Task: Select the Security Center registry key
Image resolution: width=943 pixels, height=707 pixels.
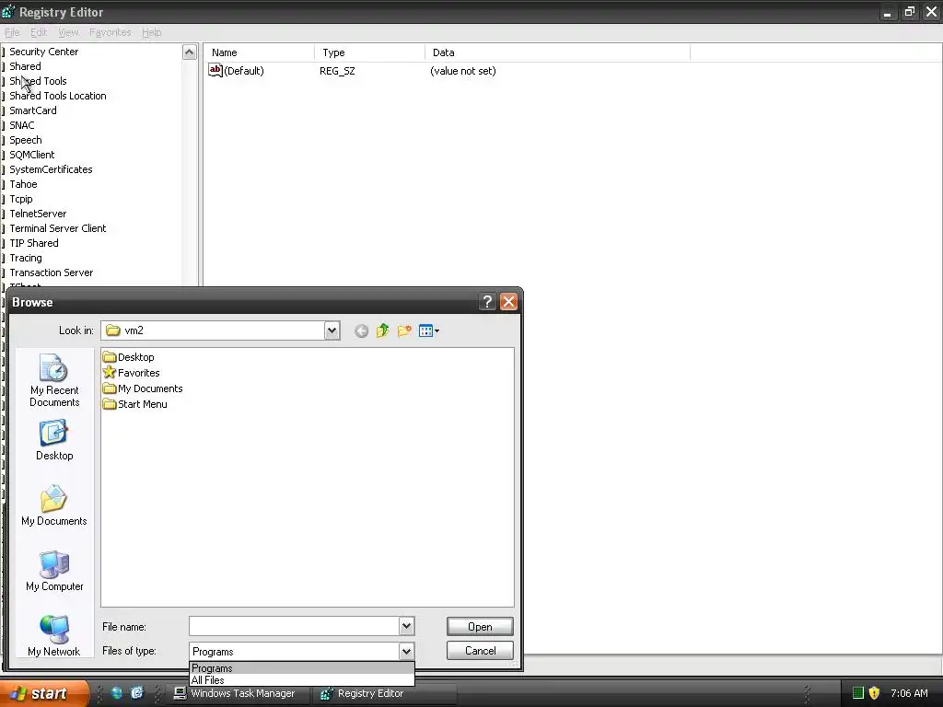Action: coord(44,52)
